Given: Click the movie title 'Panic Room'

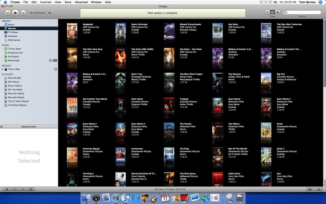Looking at the screenshot, I should click(x=137, y=99).
